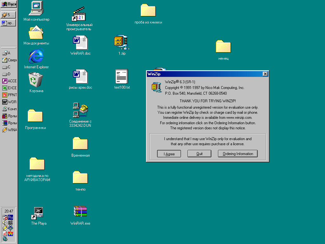
Task: Launch WINA Winamp shortcut in toolbar
Action: coord(9,130)
